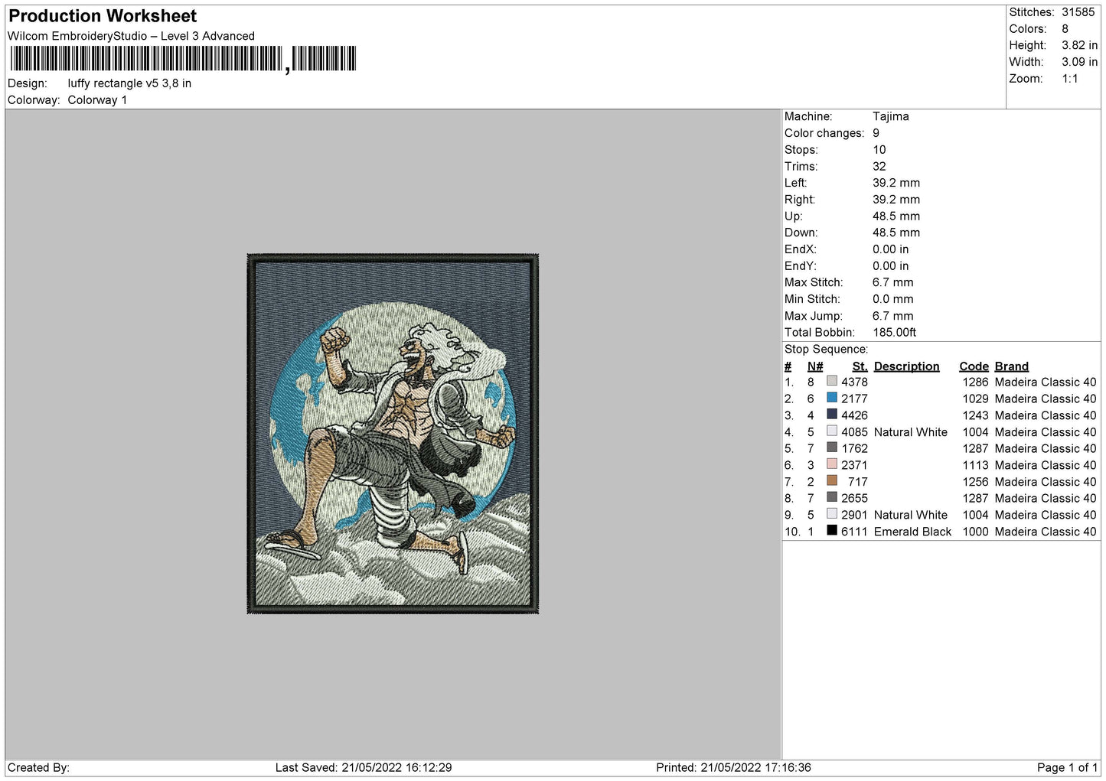Click the stitch count "31585"
Image resolution: width=1106 pixels, height=781 pixels.
click(1078, 12)
